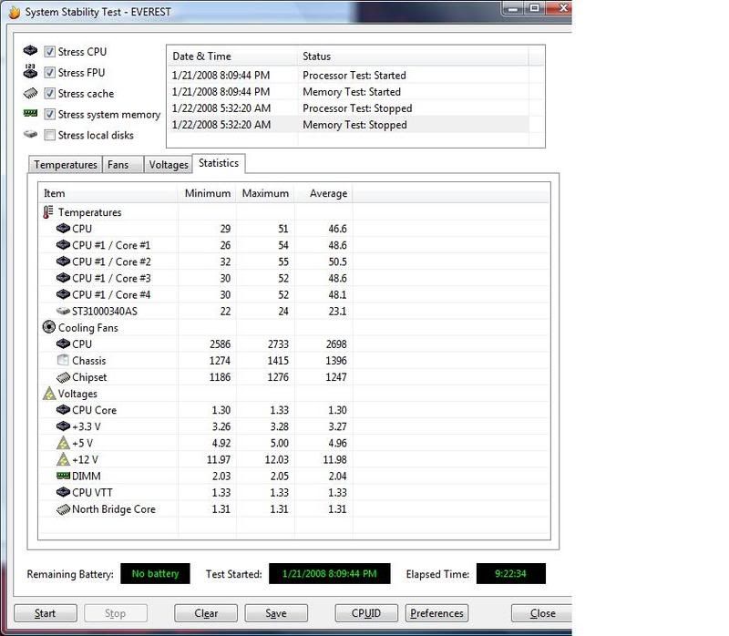729x636 pixels.
Task: Select the Chassis fan row label
Action: pyautogui.click(x=88, y=361)
